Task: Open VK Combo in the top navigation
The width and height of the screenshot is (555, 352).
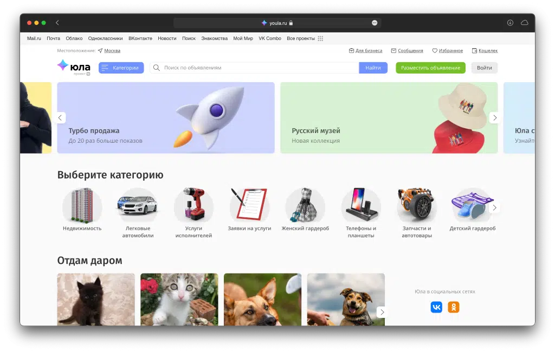Action: click(270, 38)
